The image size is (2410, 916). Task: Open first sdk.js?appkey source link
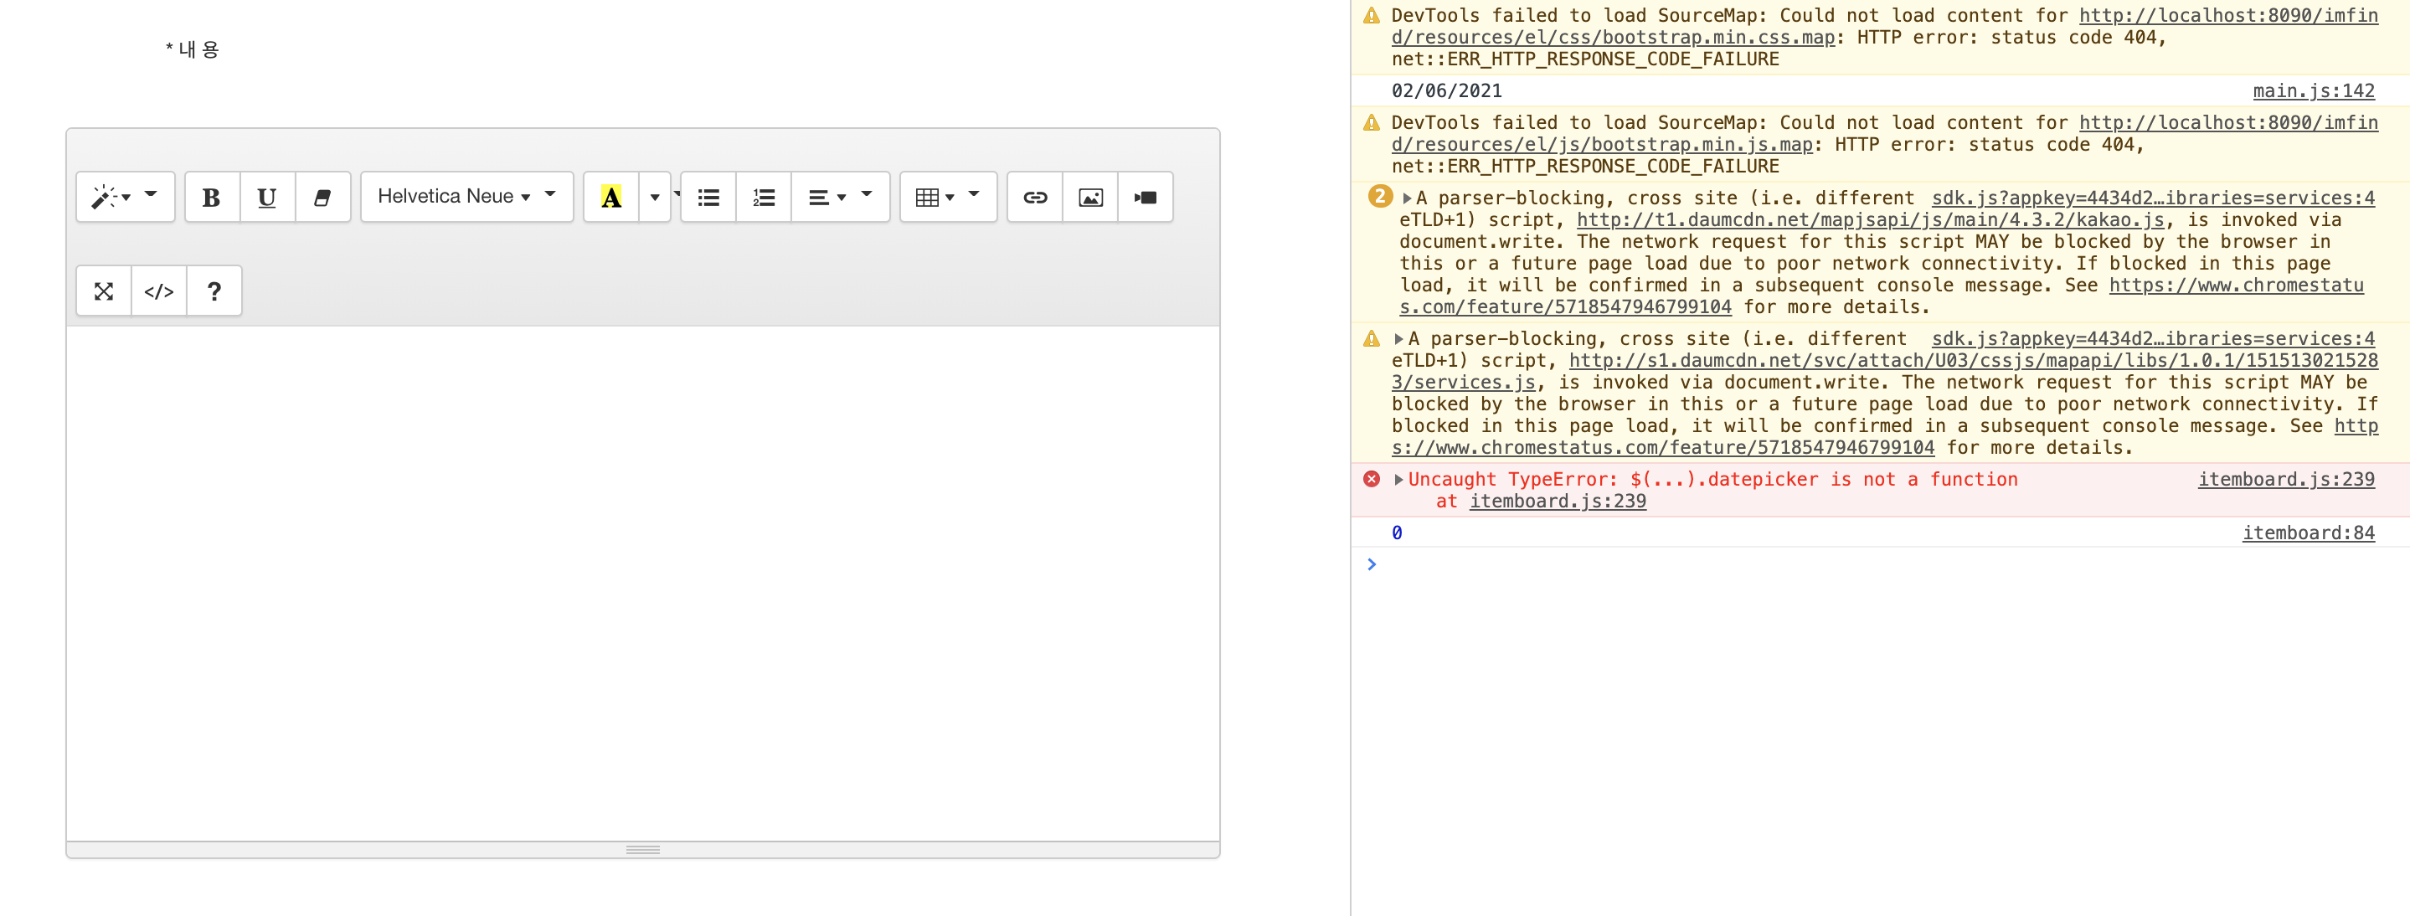point(2153,198)
